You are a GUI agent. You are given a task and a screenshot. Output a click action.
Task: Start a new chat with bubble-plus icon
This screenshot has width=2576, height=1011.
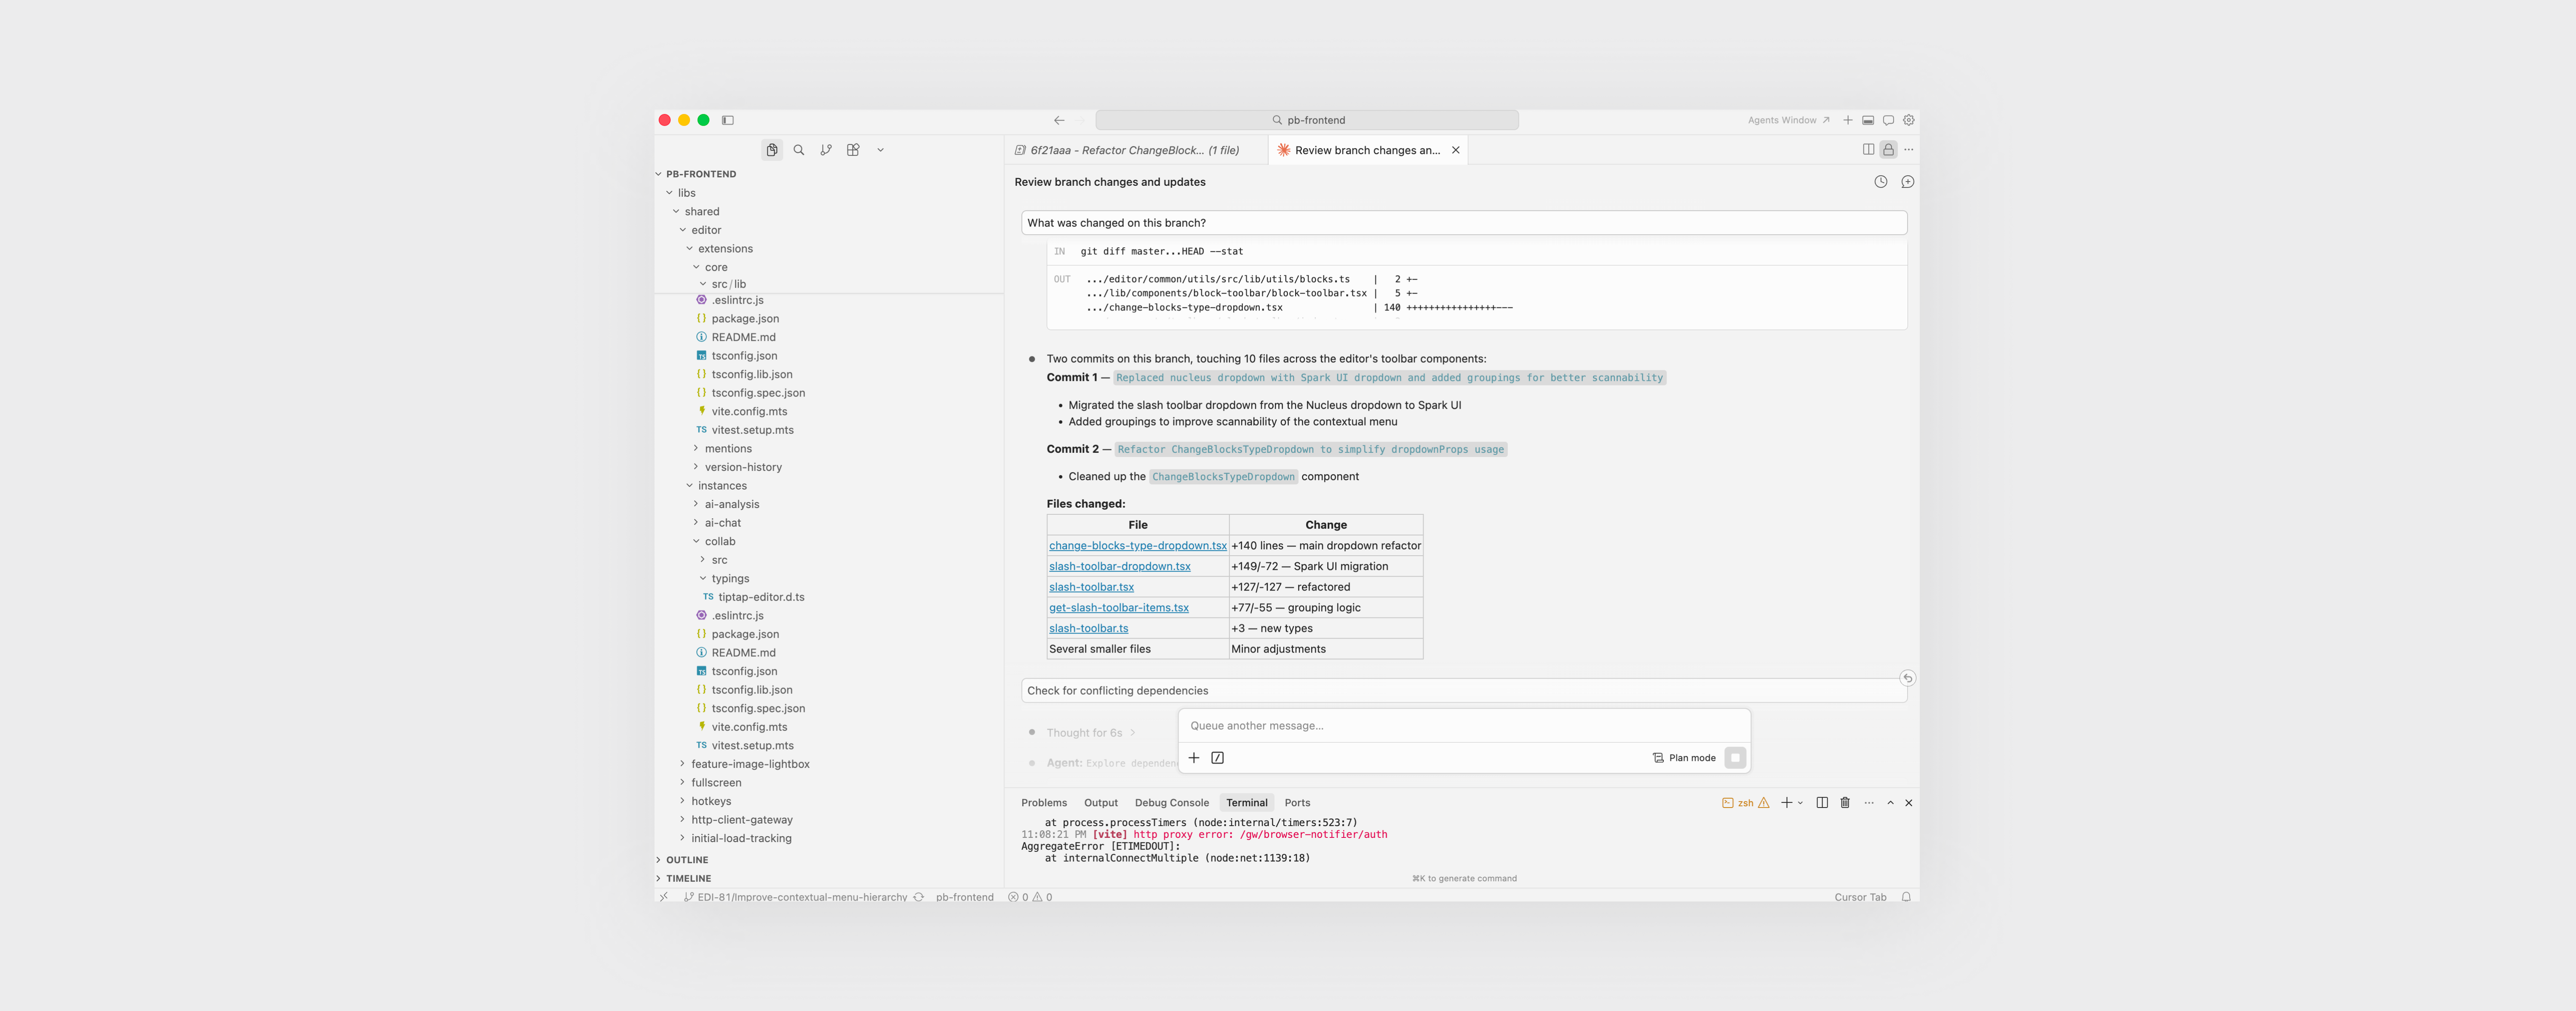[x=1907, y=182]
